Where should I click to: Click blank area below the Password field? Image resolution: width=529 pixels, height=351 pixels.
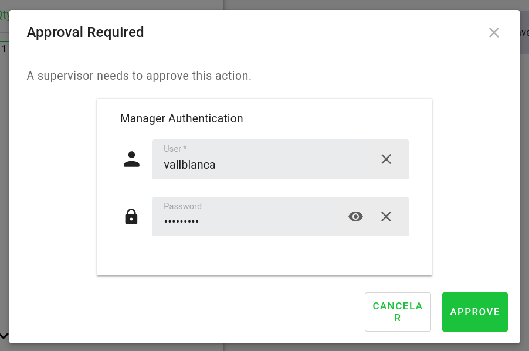264,255
